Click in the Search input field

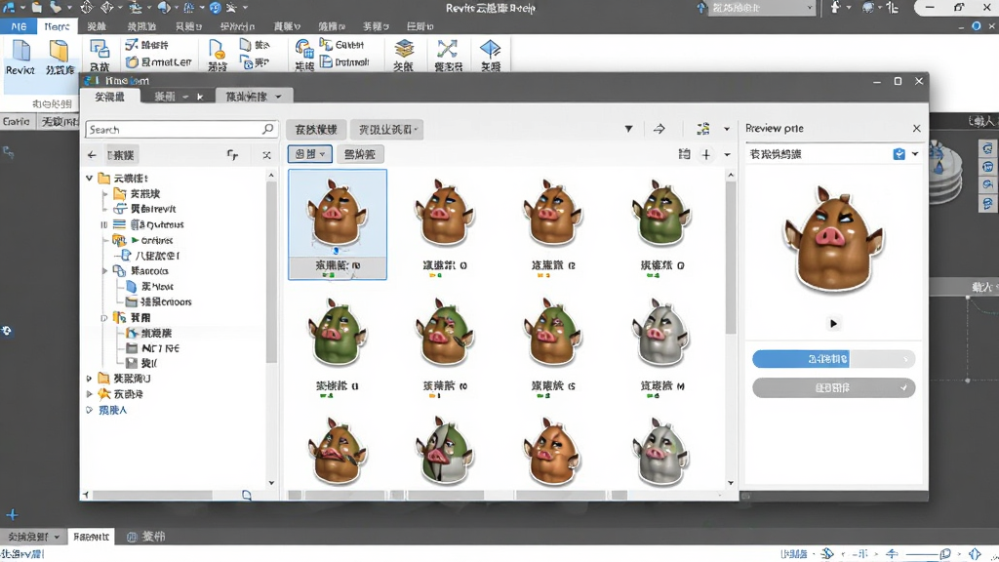click(180, 130)
